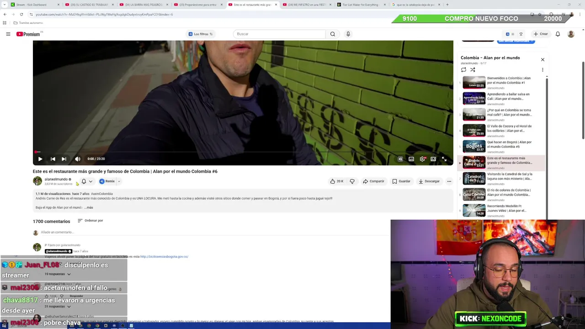The height and width of the screenshot is (329, 585).
Task: Open the player settings gear
Action: [422, 159]
